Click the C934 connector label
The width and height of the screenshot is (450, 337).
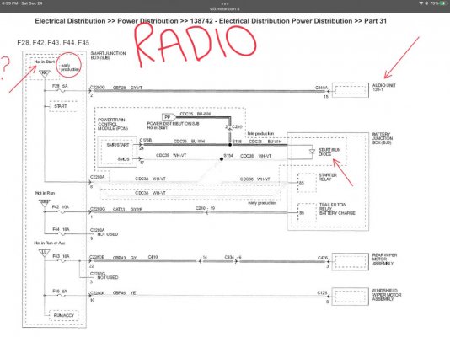coord(229,257)
